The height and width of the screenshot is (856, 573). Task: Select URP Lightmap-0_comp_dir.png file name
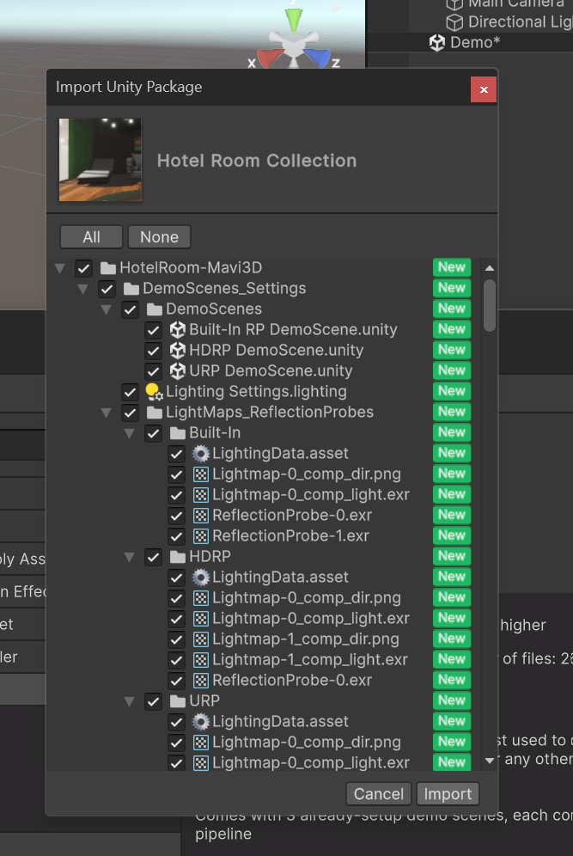tap(307, 743)
